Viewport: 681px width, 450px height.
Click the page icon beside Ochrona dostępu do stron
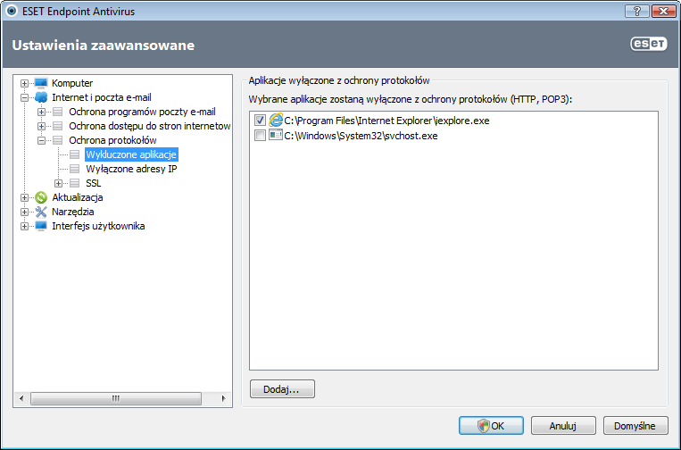point(58,127)
